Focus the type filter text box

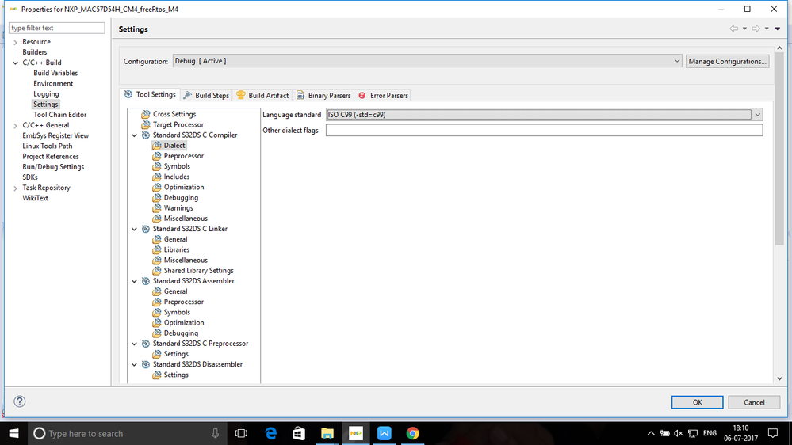(56, 28)
